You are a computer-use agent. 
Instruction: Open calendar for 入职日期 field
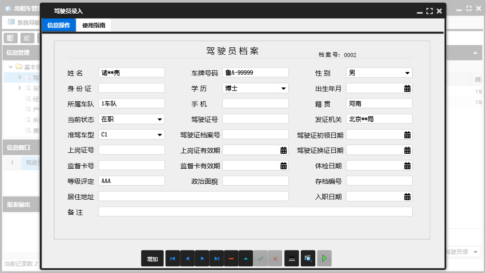click(x=407, y=197)
